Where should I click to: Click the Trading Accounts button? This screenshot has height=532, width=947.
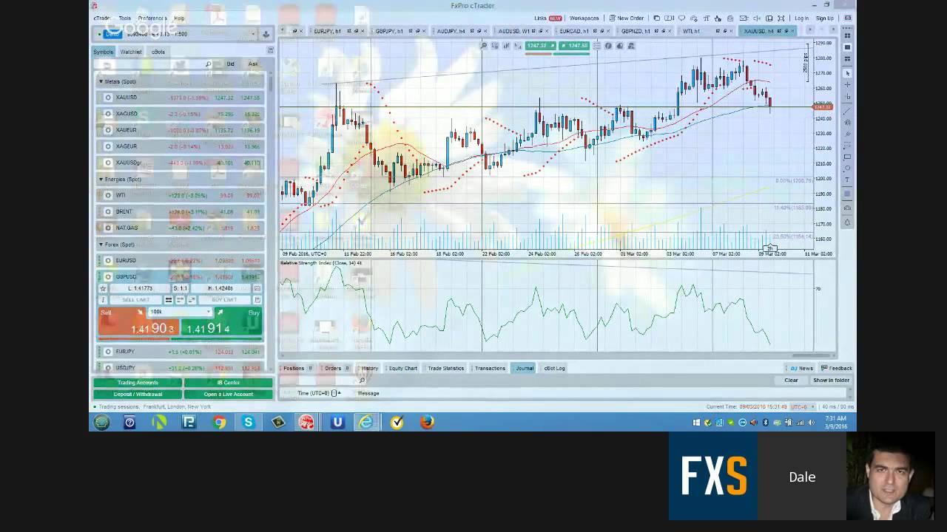138,383
